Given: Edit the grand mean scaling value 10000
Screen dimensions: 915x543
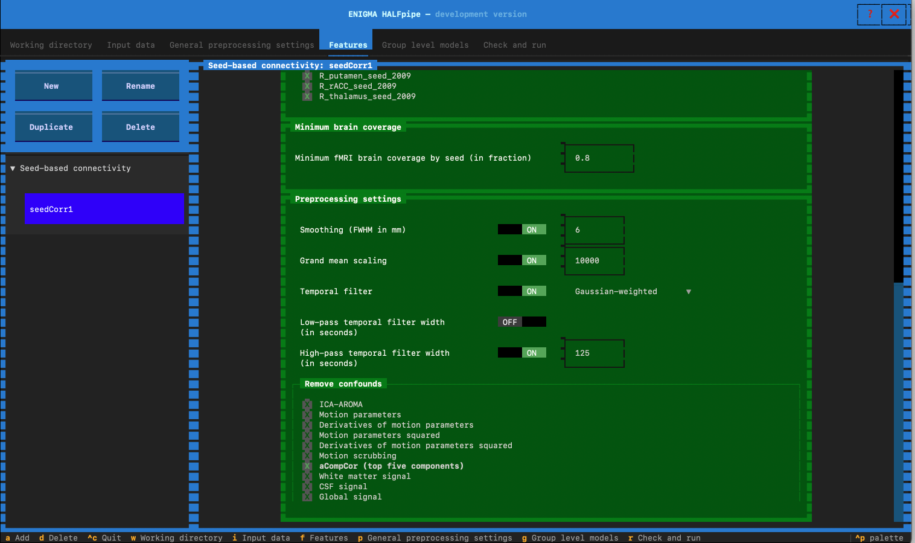Looking at the screenshot, I should point(595,261).
